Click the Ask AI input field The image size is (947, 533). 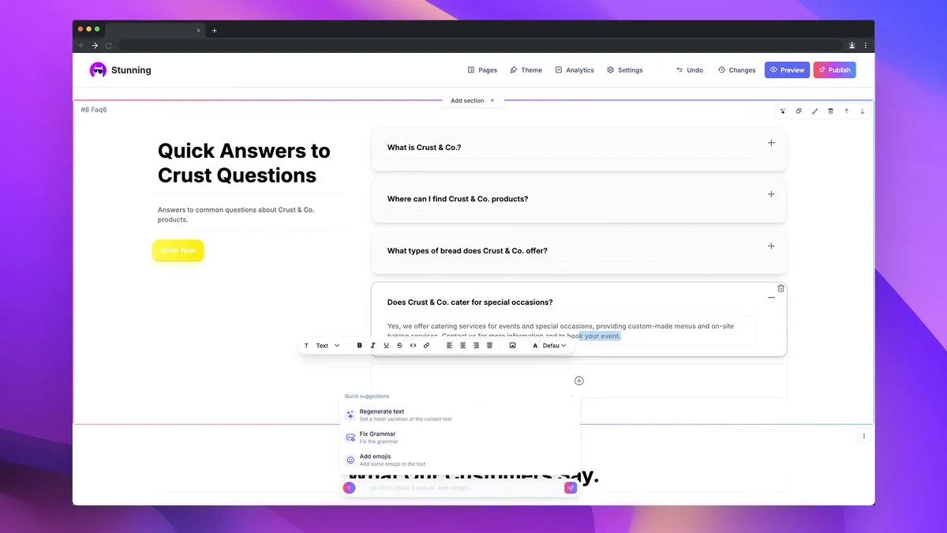(x=460, y=488)
